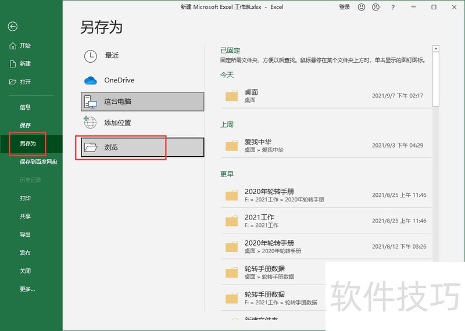The height and width of the screenshot is (331, 465).
Task: Click the OneDrive cloud icon
Action: click(x=91, y=80)
